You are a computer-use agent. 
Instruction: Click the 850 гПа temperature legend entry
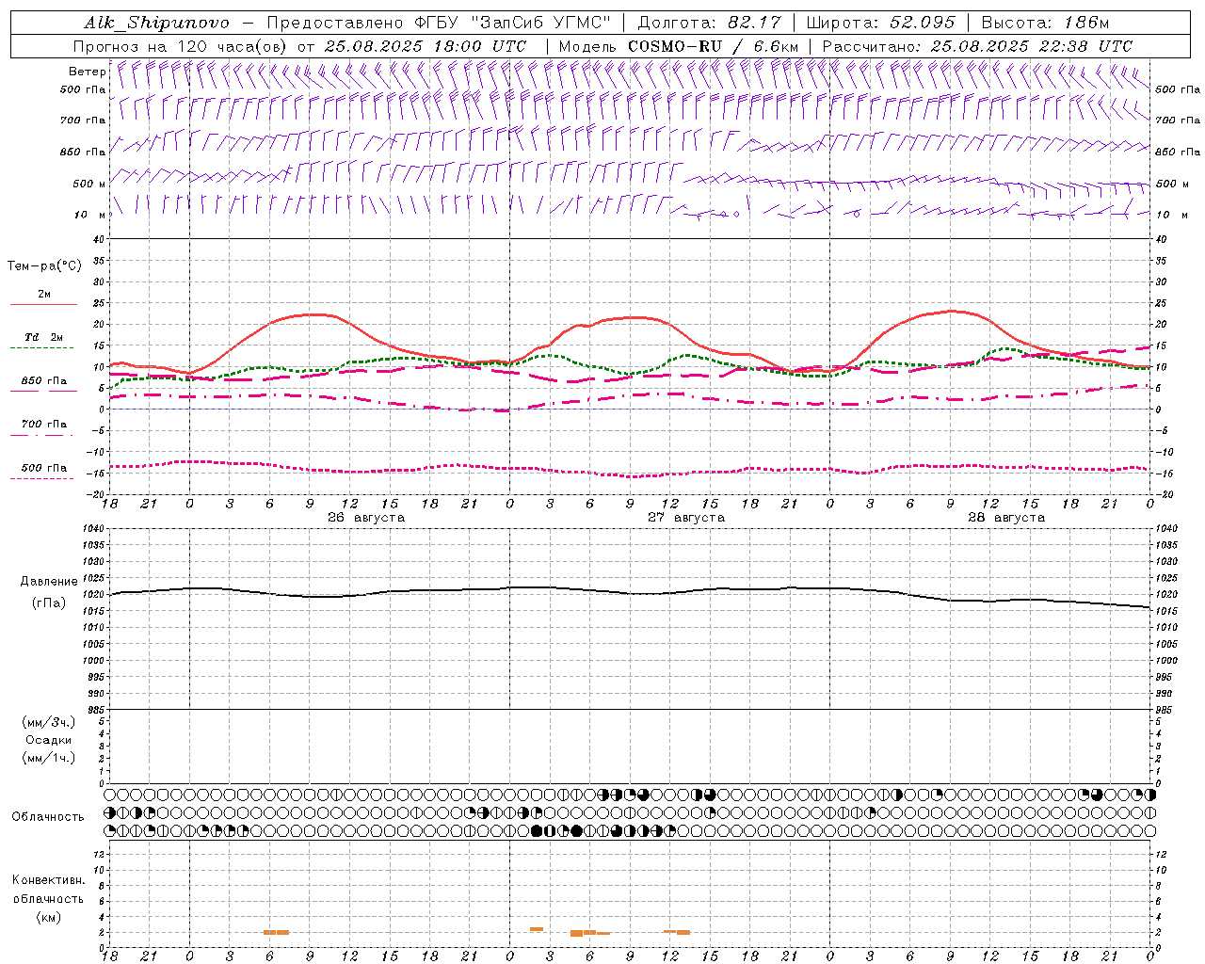coord(43,381)
